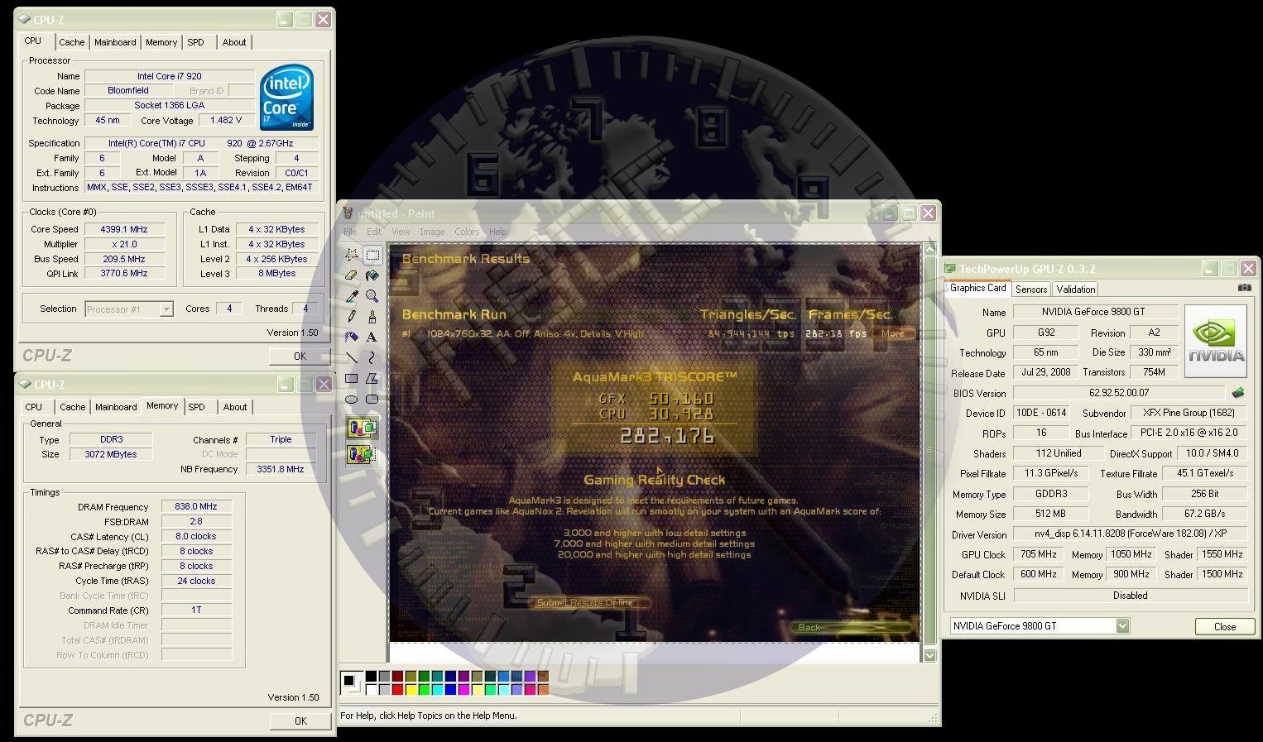
Task: Open the Help menu in Paint
Action: point(498,232)
